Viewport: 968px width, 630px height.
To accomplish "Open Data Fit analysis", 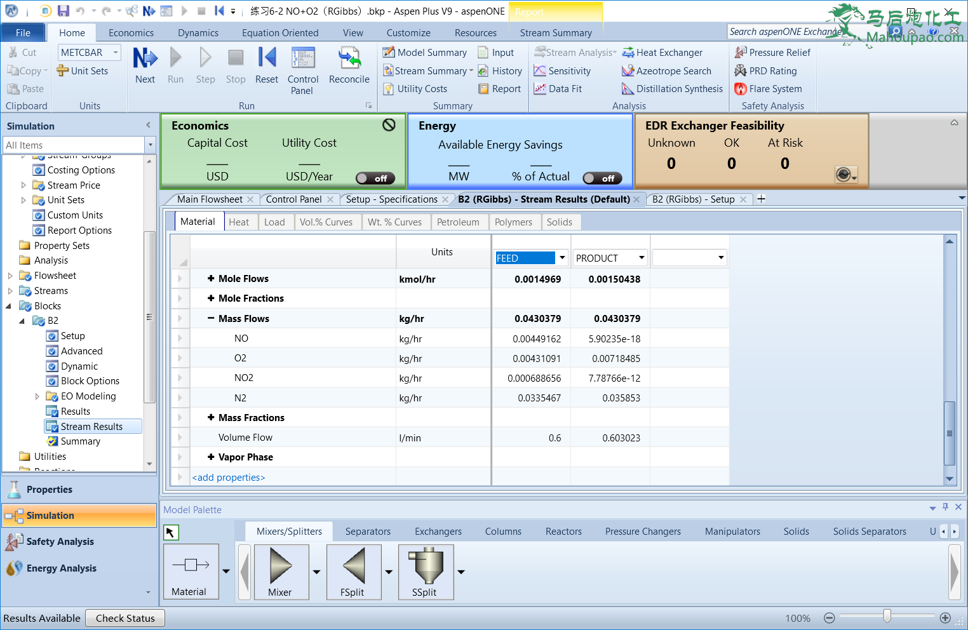I will point(558,89).
